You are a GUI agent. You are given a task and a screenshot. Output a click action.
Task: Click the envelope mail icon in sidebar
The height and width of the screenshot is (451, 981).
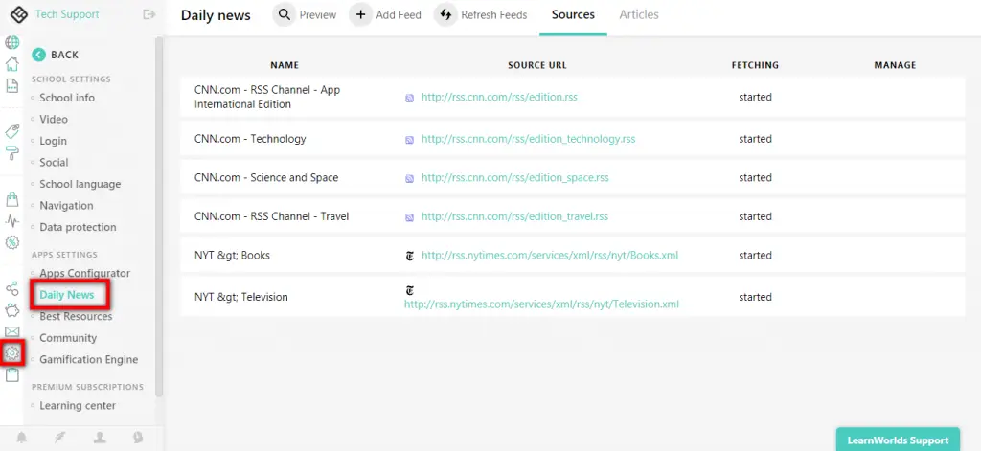(x=12, y=331)
